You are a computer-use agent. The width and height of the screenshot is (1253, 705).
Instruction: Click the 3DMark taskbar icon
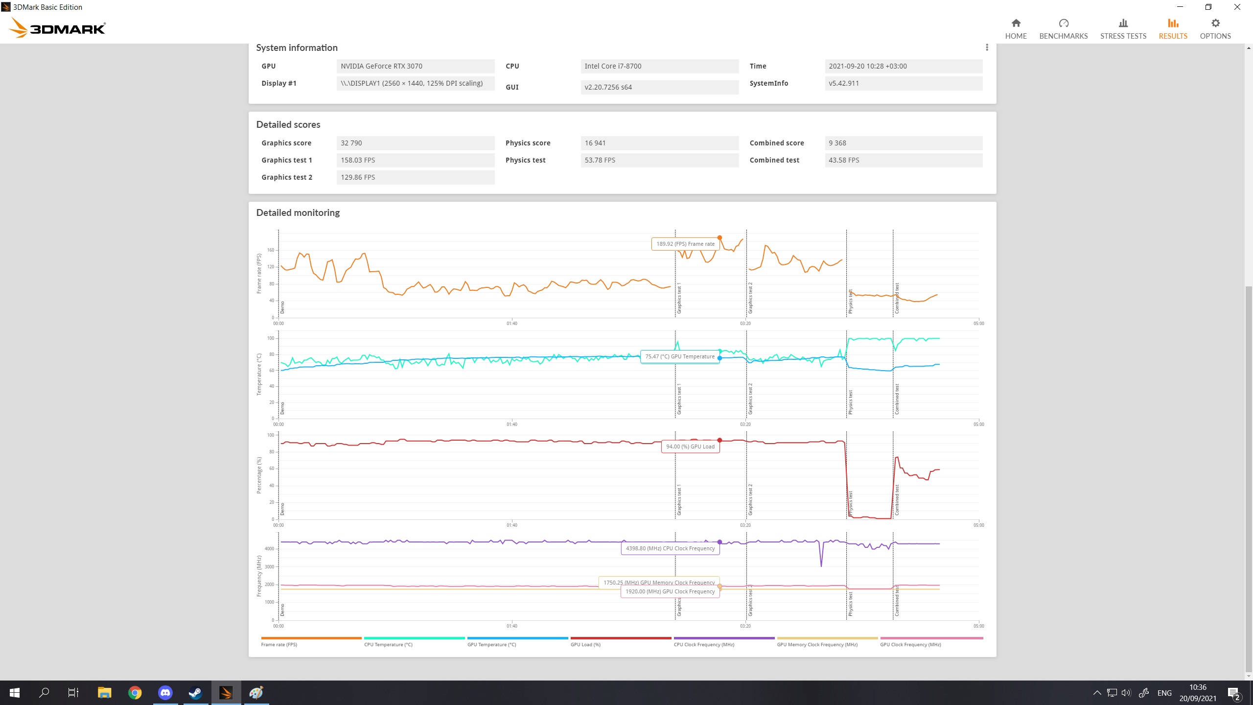coord(226,693)
